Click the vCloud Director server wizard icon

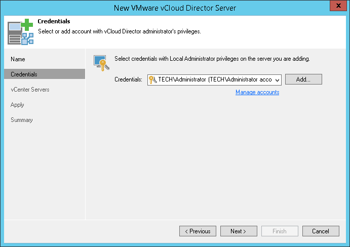point(20,31)
